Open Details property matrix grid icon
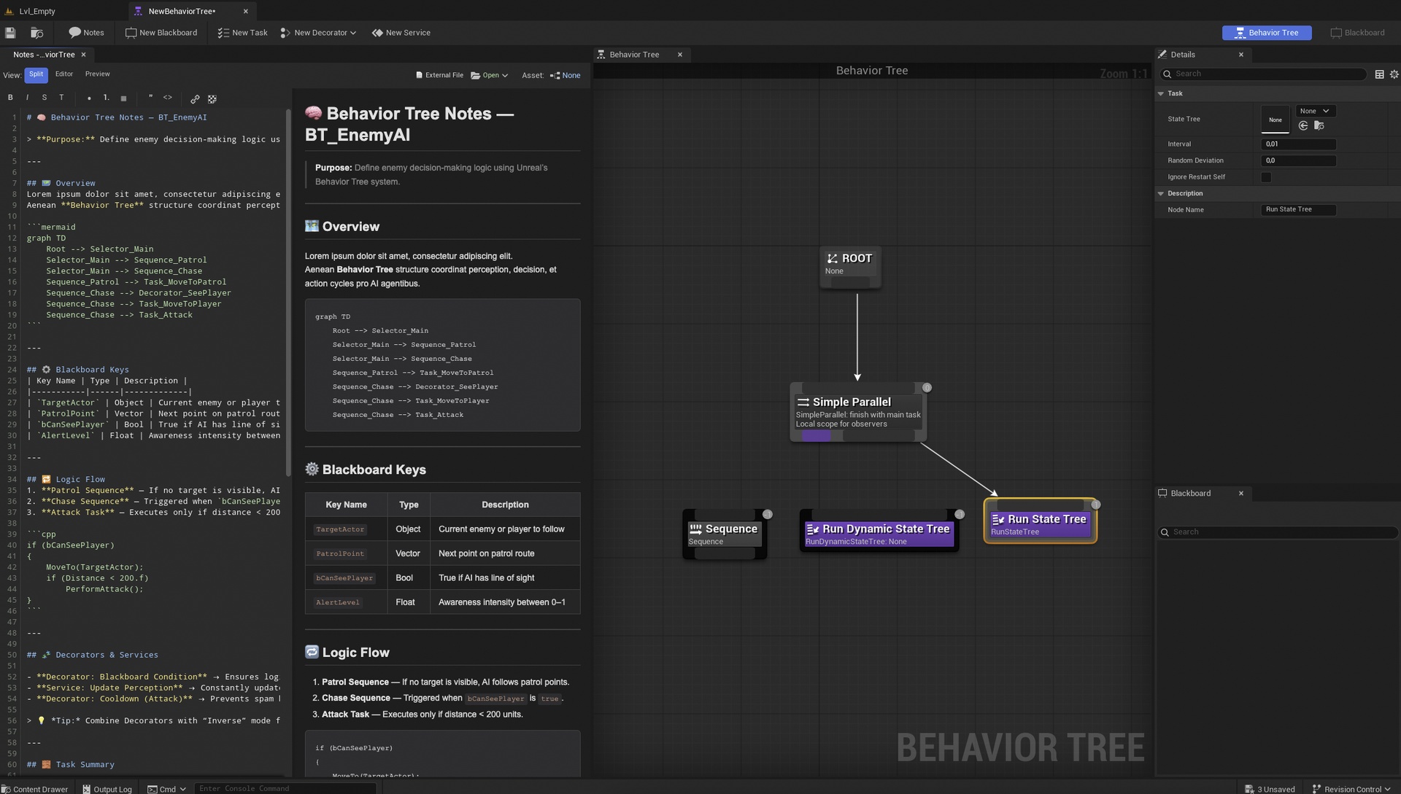 click(1379, 74)
